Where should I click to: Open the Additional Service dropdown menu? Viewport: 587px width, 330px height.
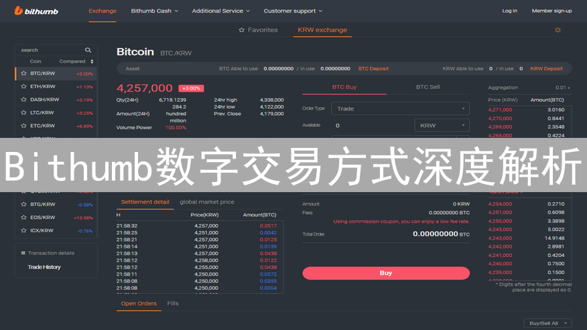click(x=221, y=11)
